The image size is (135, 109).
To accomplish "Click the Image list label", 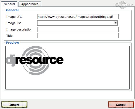I will tap(14, 23).
